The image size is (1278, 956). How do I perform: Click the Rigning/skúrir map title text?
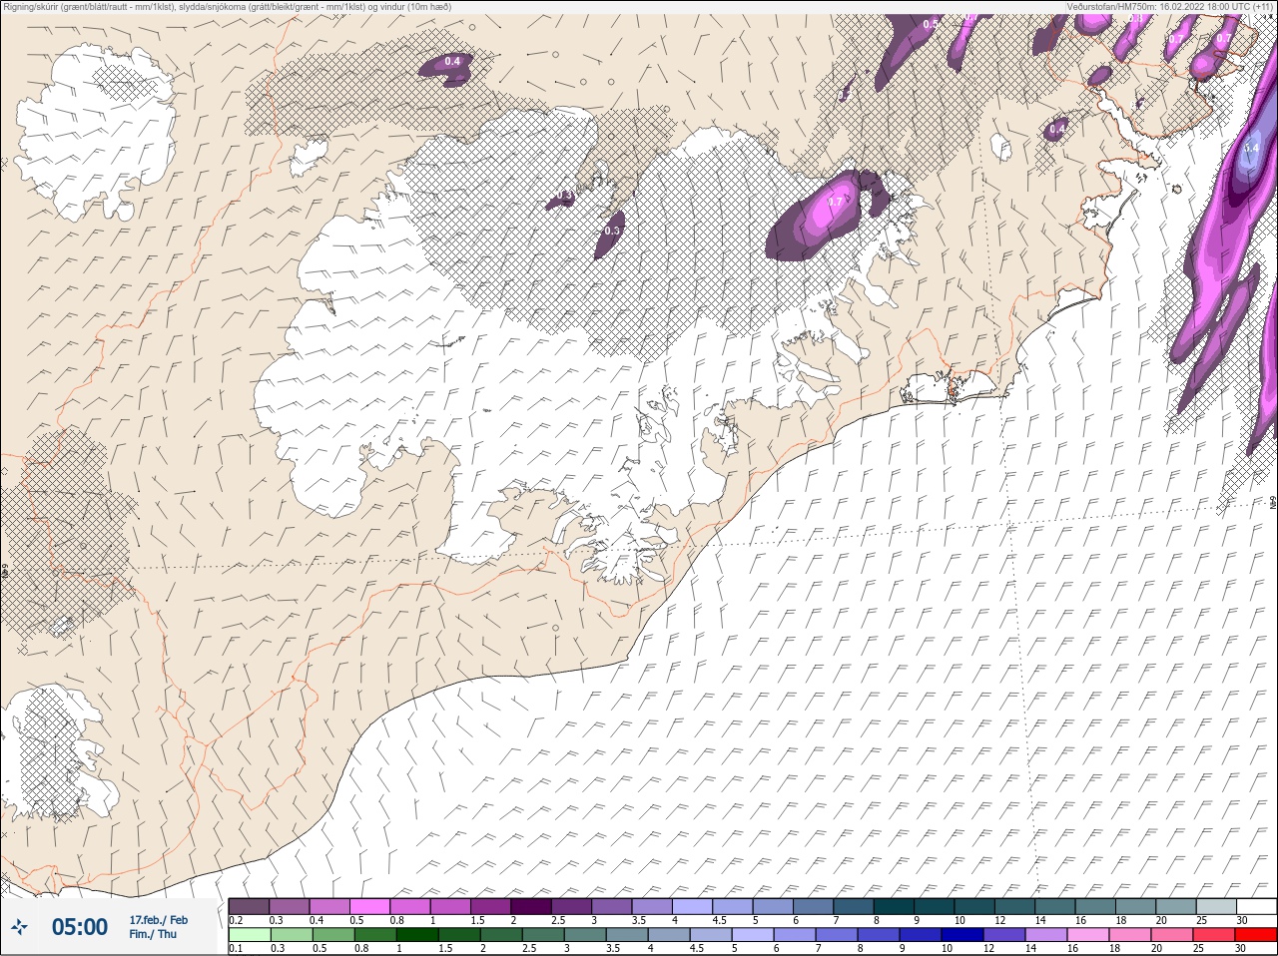[228, 7]
